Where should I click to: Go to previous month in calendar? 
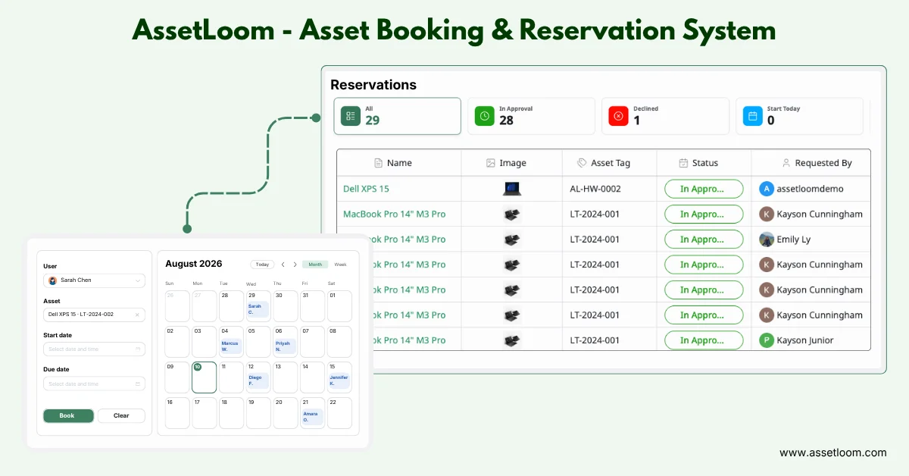coord(283,265)
